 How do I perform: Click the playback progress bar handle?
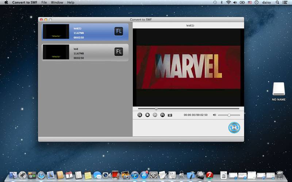[x=156, y=108]
